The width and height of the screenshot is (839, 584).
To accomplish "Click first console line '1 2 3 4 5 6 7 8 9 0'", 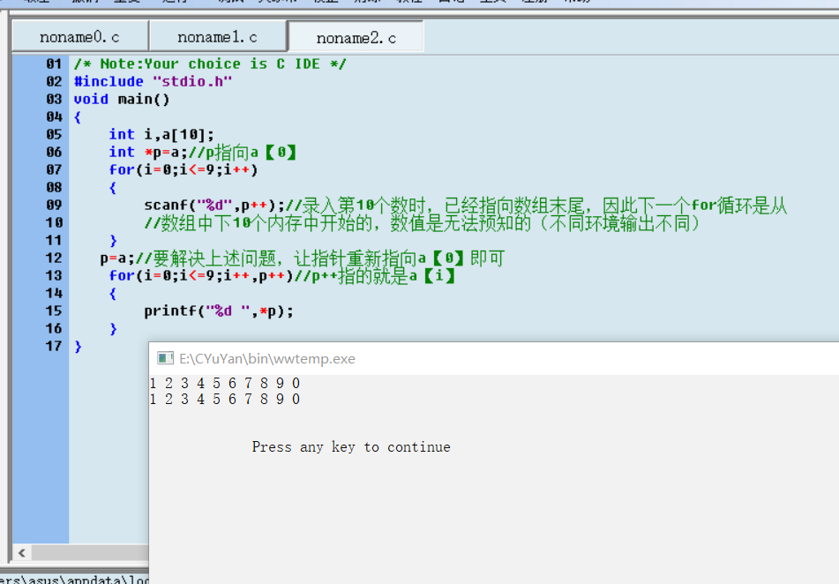I will coord(225,383).
